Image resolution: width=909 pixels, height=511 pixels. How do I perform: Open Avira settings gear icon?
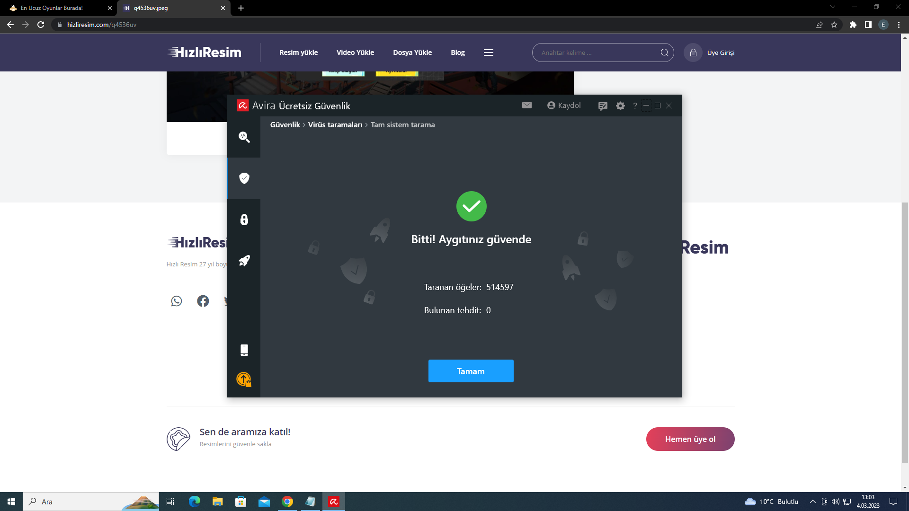click(620, 106)
